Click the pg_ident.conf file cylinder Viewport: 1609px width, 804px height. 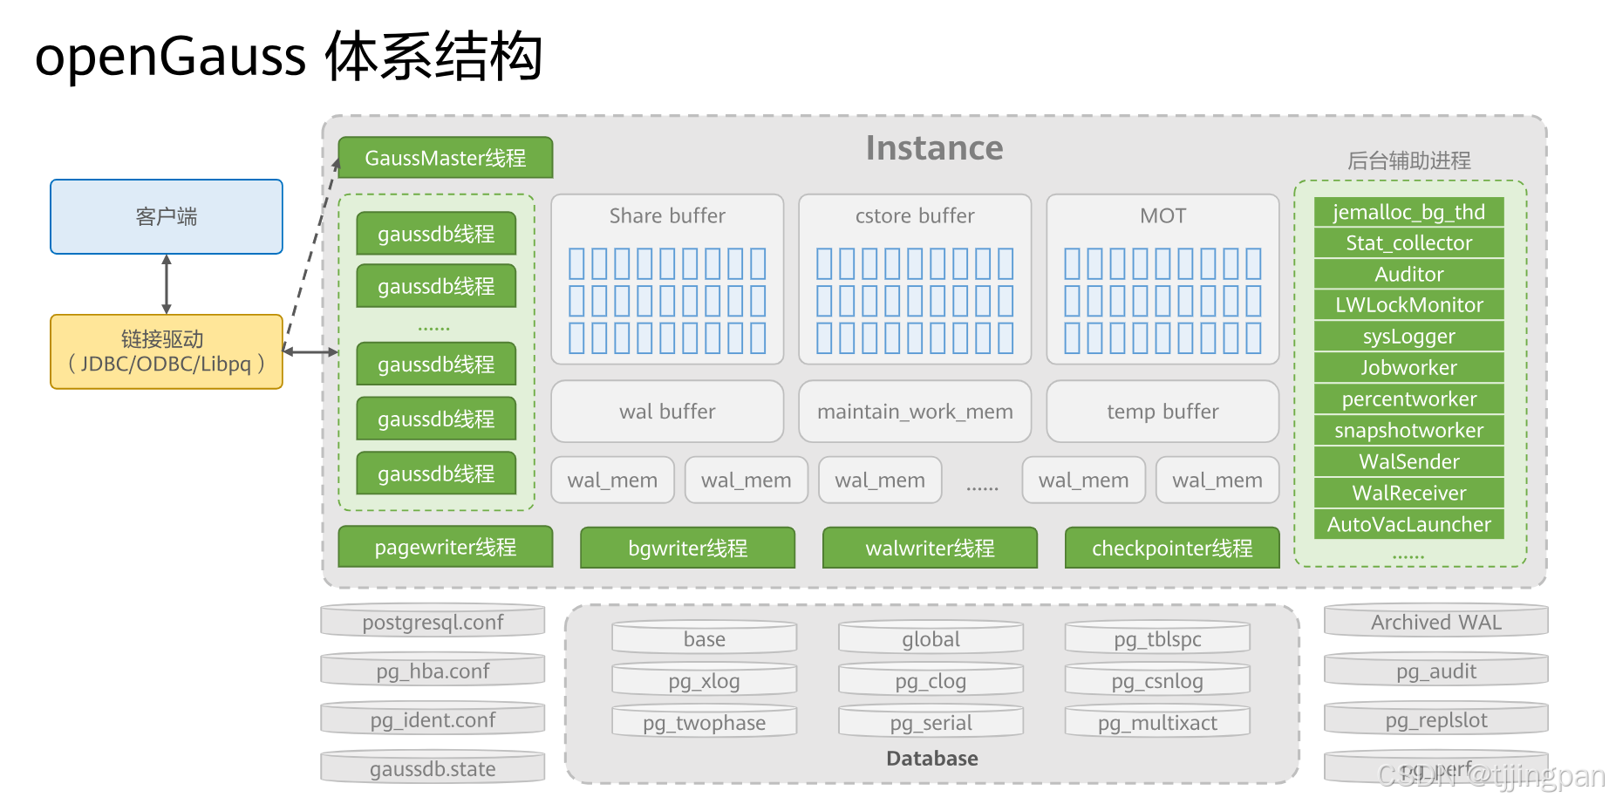point(433,719)
